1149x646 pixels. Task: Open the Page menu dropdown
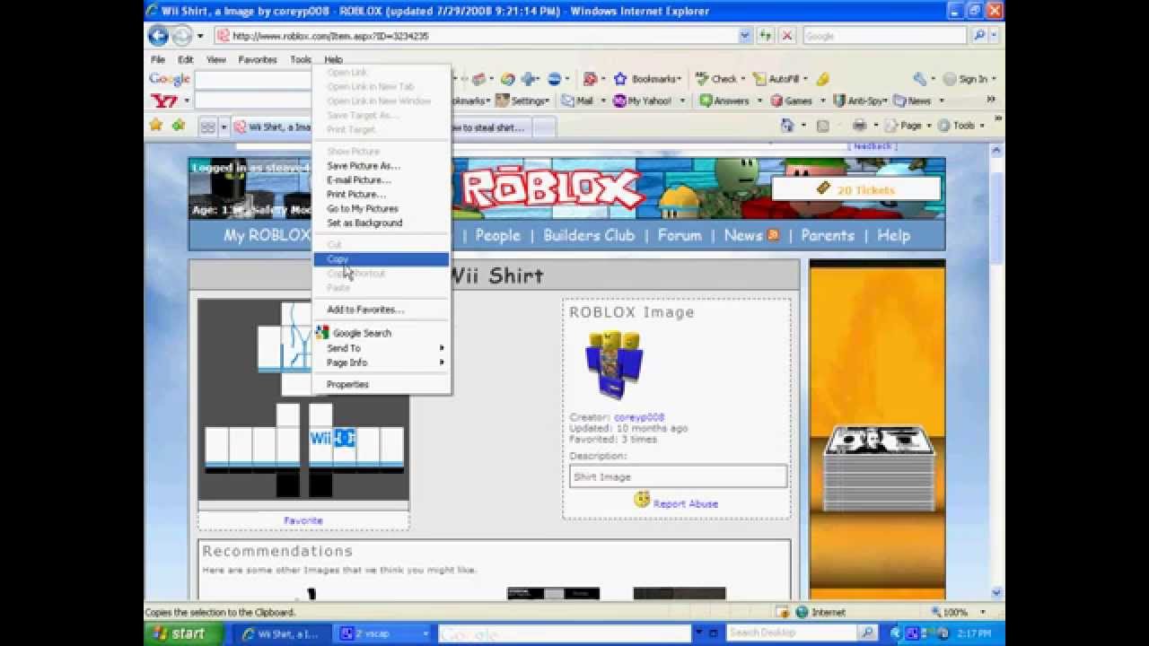(909, 126)
